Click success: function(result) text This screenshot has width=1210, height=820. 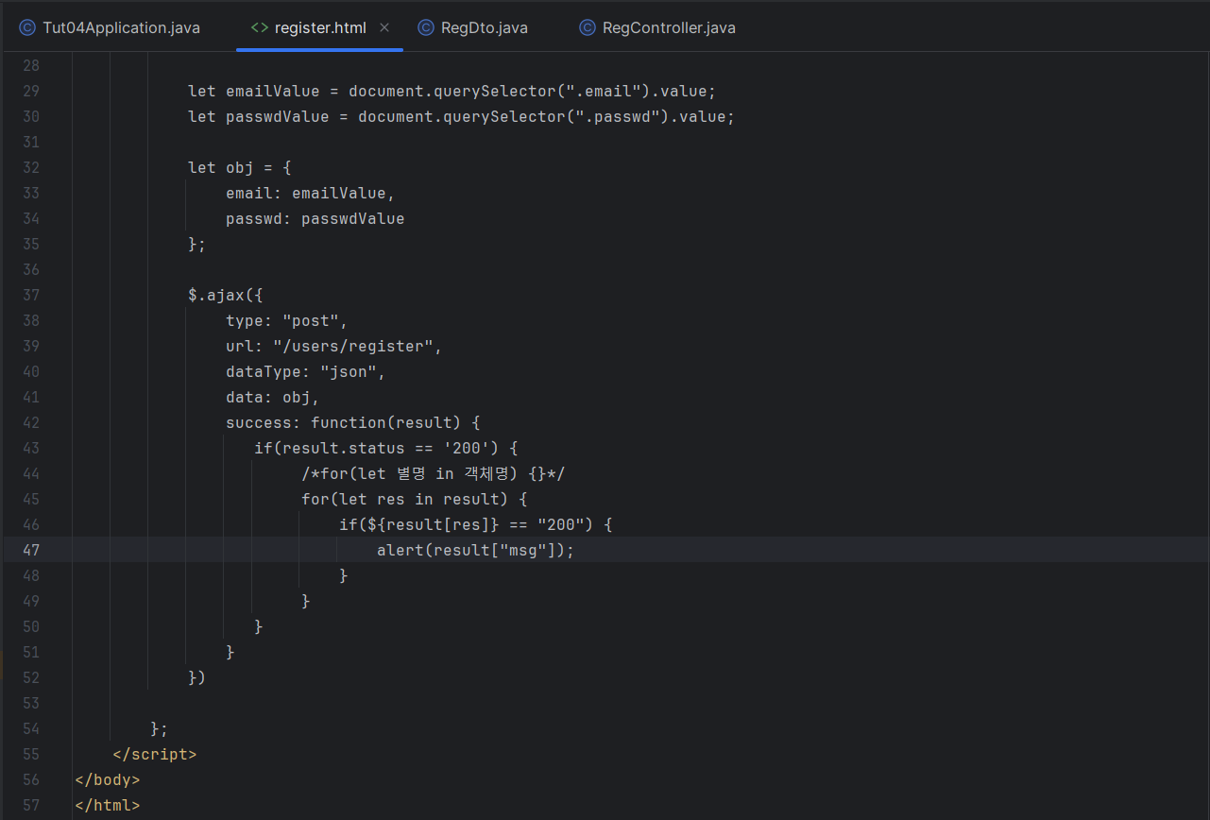pos(344,422)
